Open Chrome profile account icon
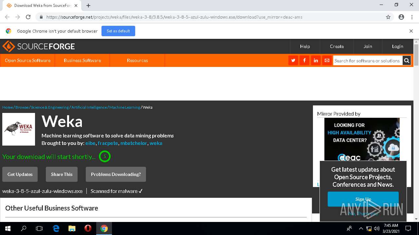Image resolution: width=419 pixels, height=235 pixels. 401,17
